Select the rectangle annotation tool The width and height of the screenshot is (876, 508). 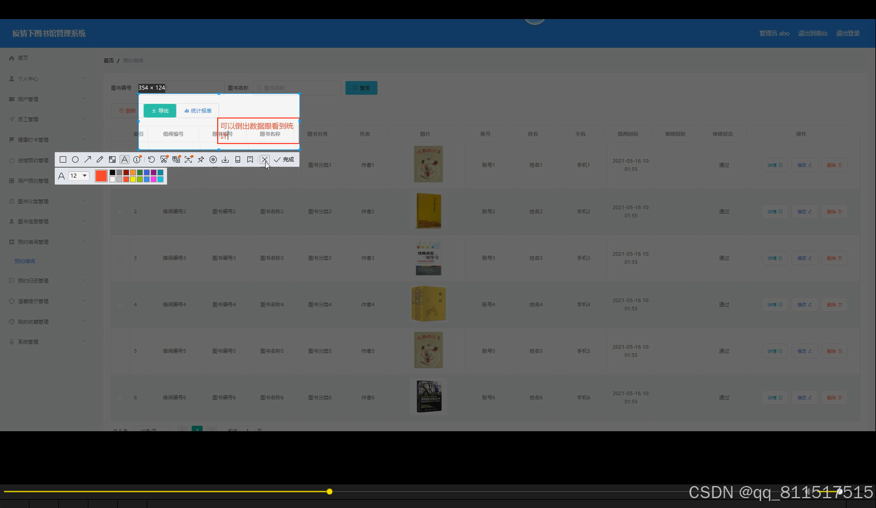coord(63,159)
